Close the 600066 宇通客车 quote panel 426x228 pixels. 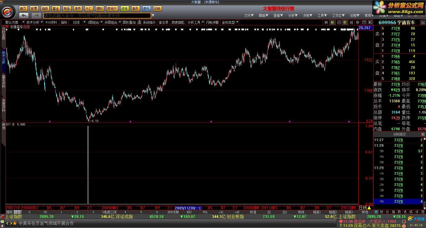point(423,23)
